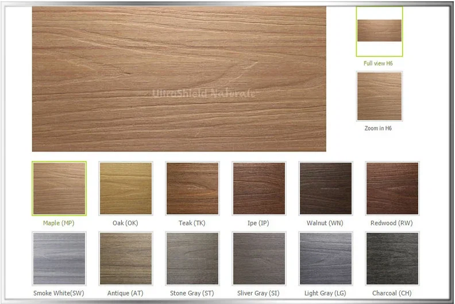
Task: Pick the Teak (TK) wood swatch
Action: click(x=192, y=188)
